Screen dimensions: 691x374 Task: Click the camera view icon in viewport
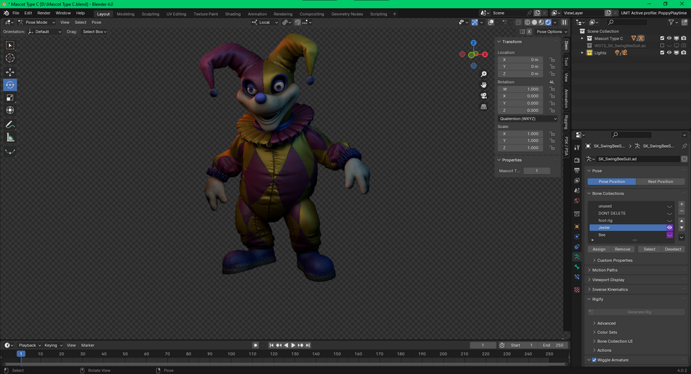click(484, 96)
